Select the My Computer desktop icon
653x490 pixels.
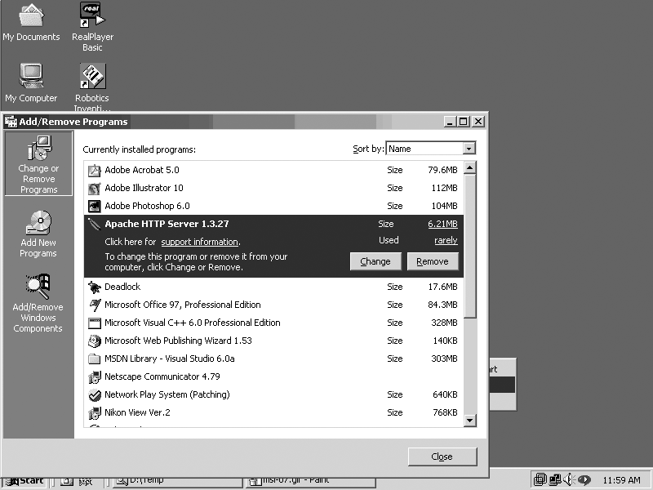[x=31, y=83]
